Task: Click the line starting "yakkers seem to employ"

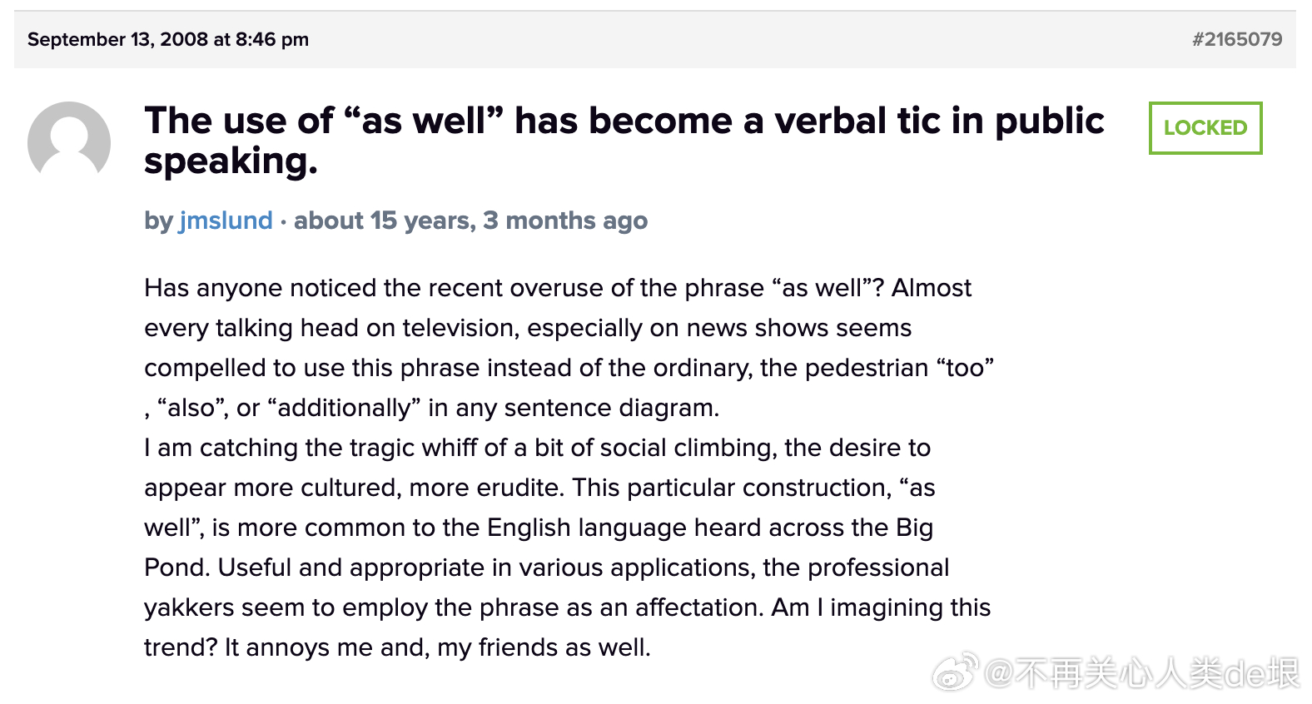Action: click(567, 607)
